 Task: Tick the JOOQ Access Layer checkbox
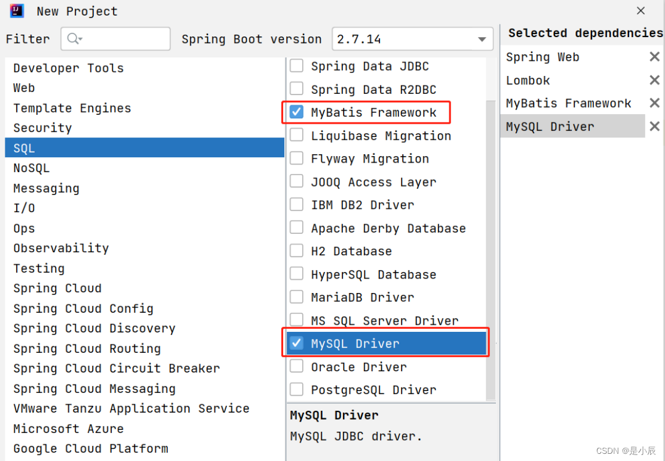point(296,181)
